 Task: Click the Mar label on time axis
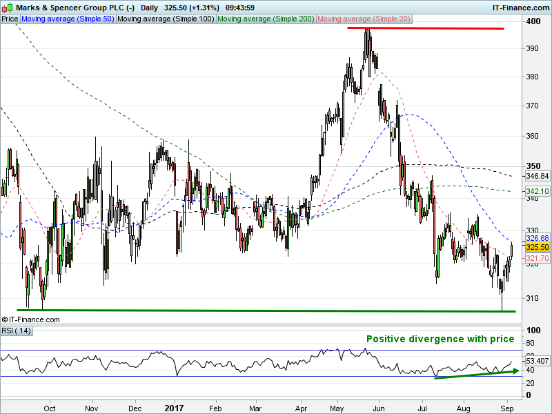pos(255,408)
